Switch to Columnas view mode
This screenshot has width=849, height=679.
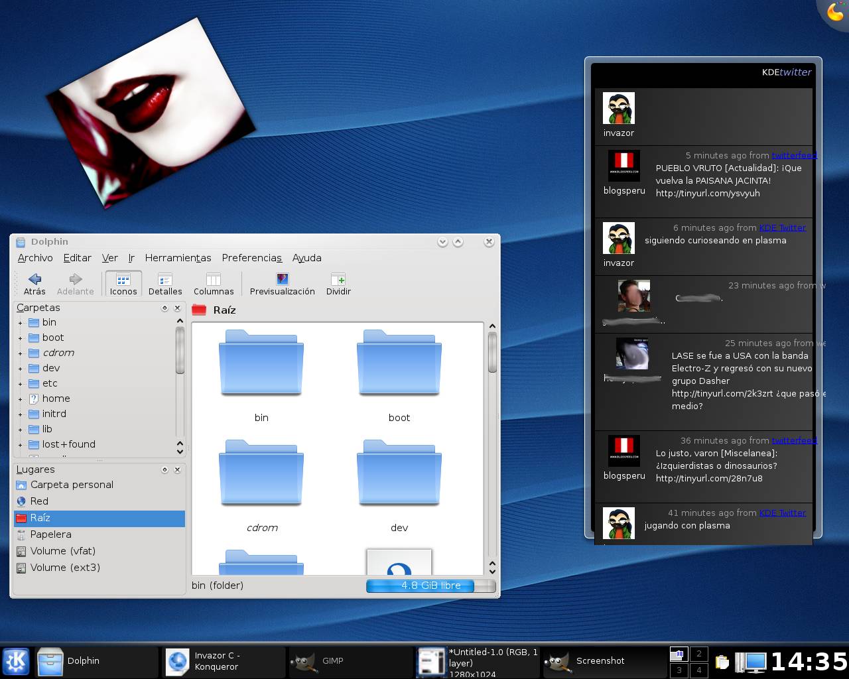pos(214,284)
